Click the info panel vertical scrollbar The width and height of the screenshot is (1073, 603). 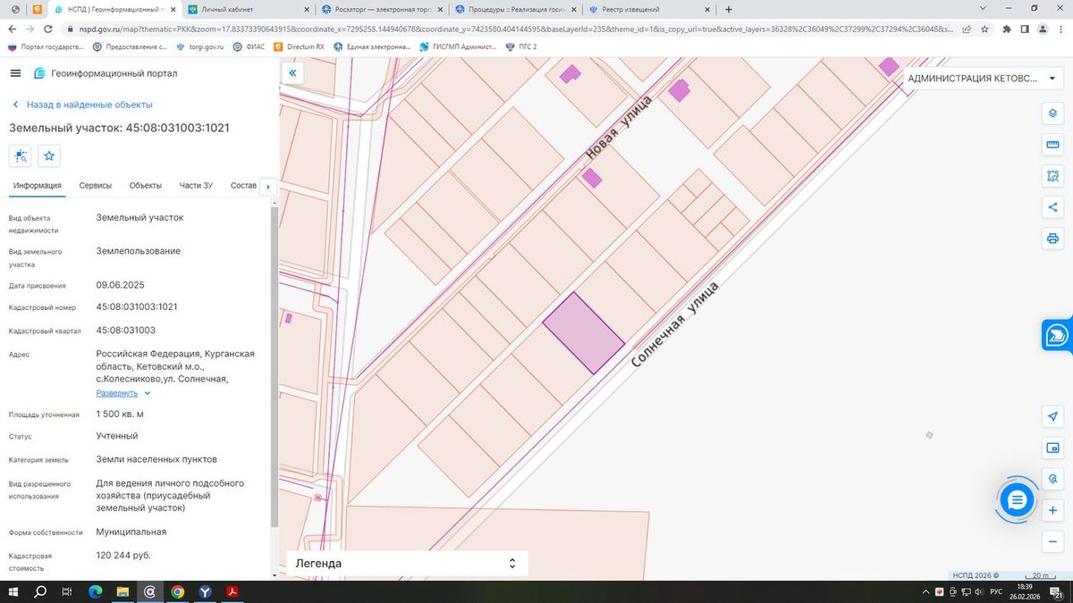pos(274,366)
